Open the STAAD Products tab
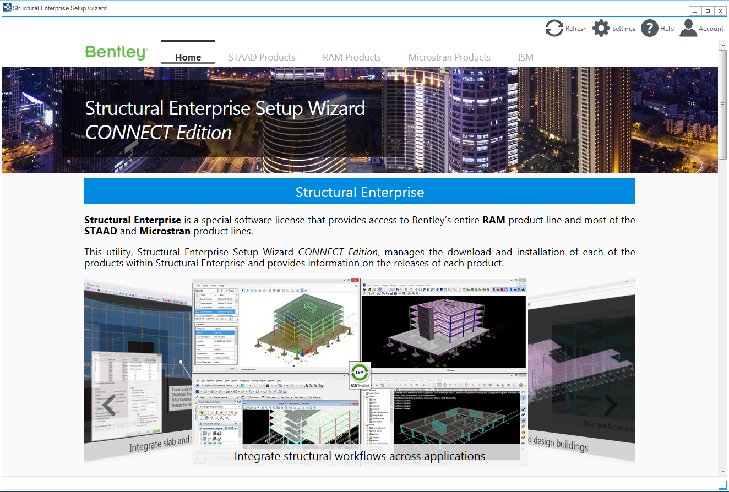 click(x=262, y=57)
